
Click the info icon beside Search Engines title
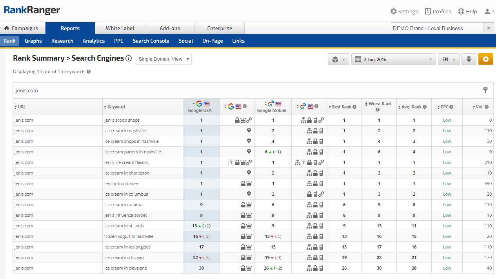tap(129, 58)
